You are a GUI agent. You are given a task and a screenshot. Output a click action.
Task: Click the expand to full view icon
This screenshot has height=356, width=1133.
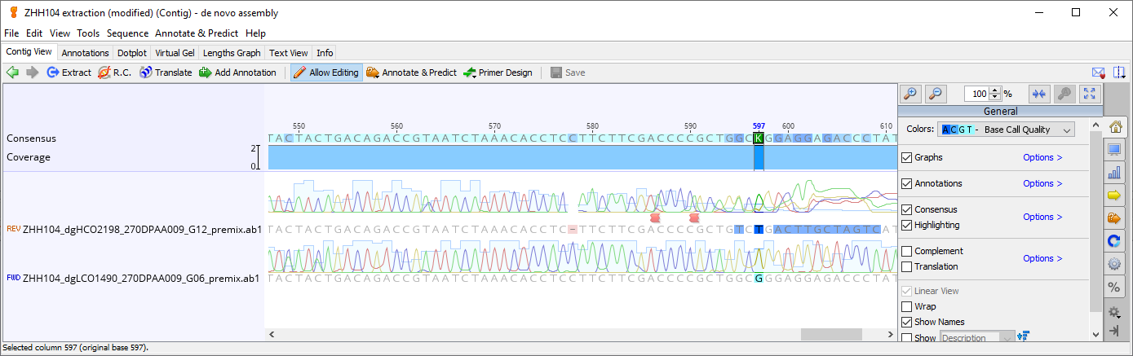click(1090, 94)
